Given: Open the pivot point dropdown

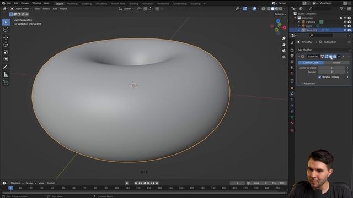Looking at the screenshot, I should pyautogui.click(x=139, y=9).
